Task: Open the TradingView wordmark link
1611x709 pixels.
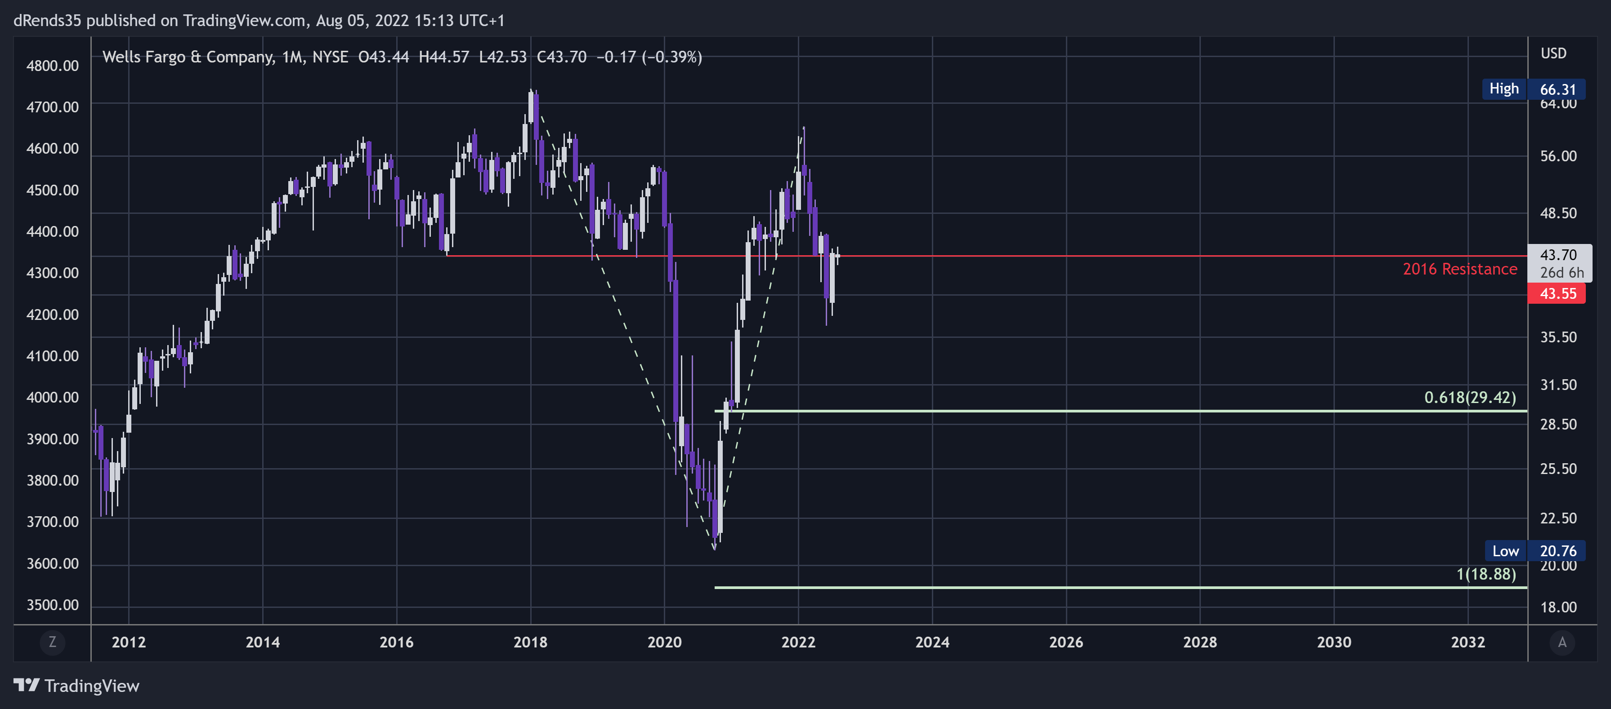Action: coord(92,685)
